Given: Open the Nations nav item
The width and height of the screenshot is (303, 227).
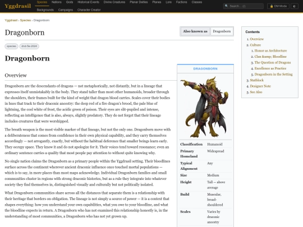Looking at the screenshot, I should 57,2.
